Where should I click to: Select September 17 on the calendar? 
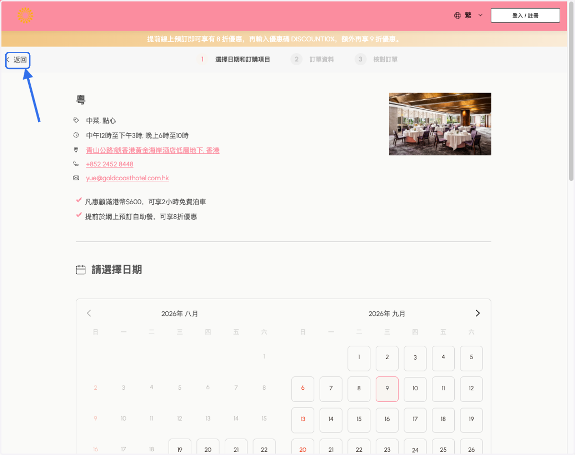click(x=415, y=420)
